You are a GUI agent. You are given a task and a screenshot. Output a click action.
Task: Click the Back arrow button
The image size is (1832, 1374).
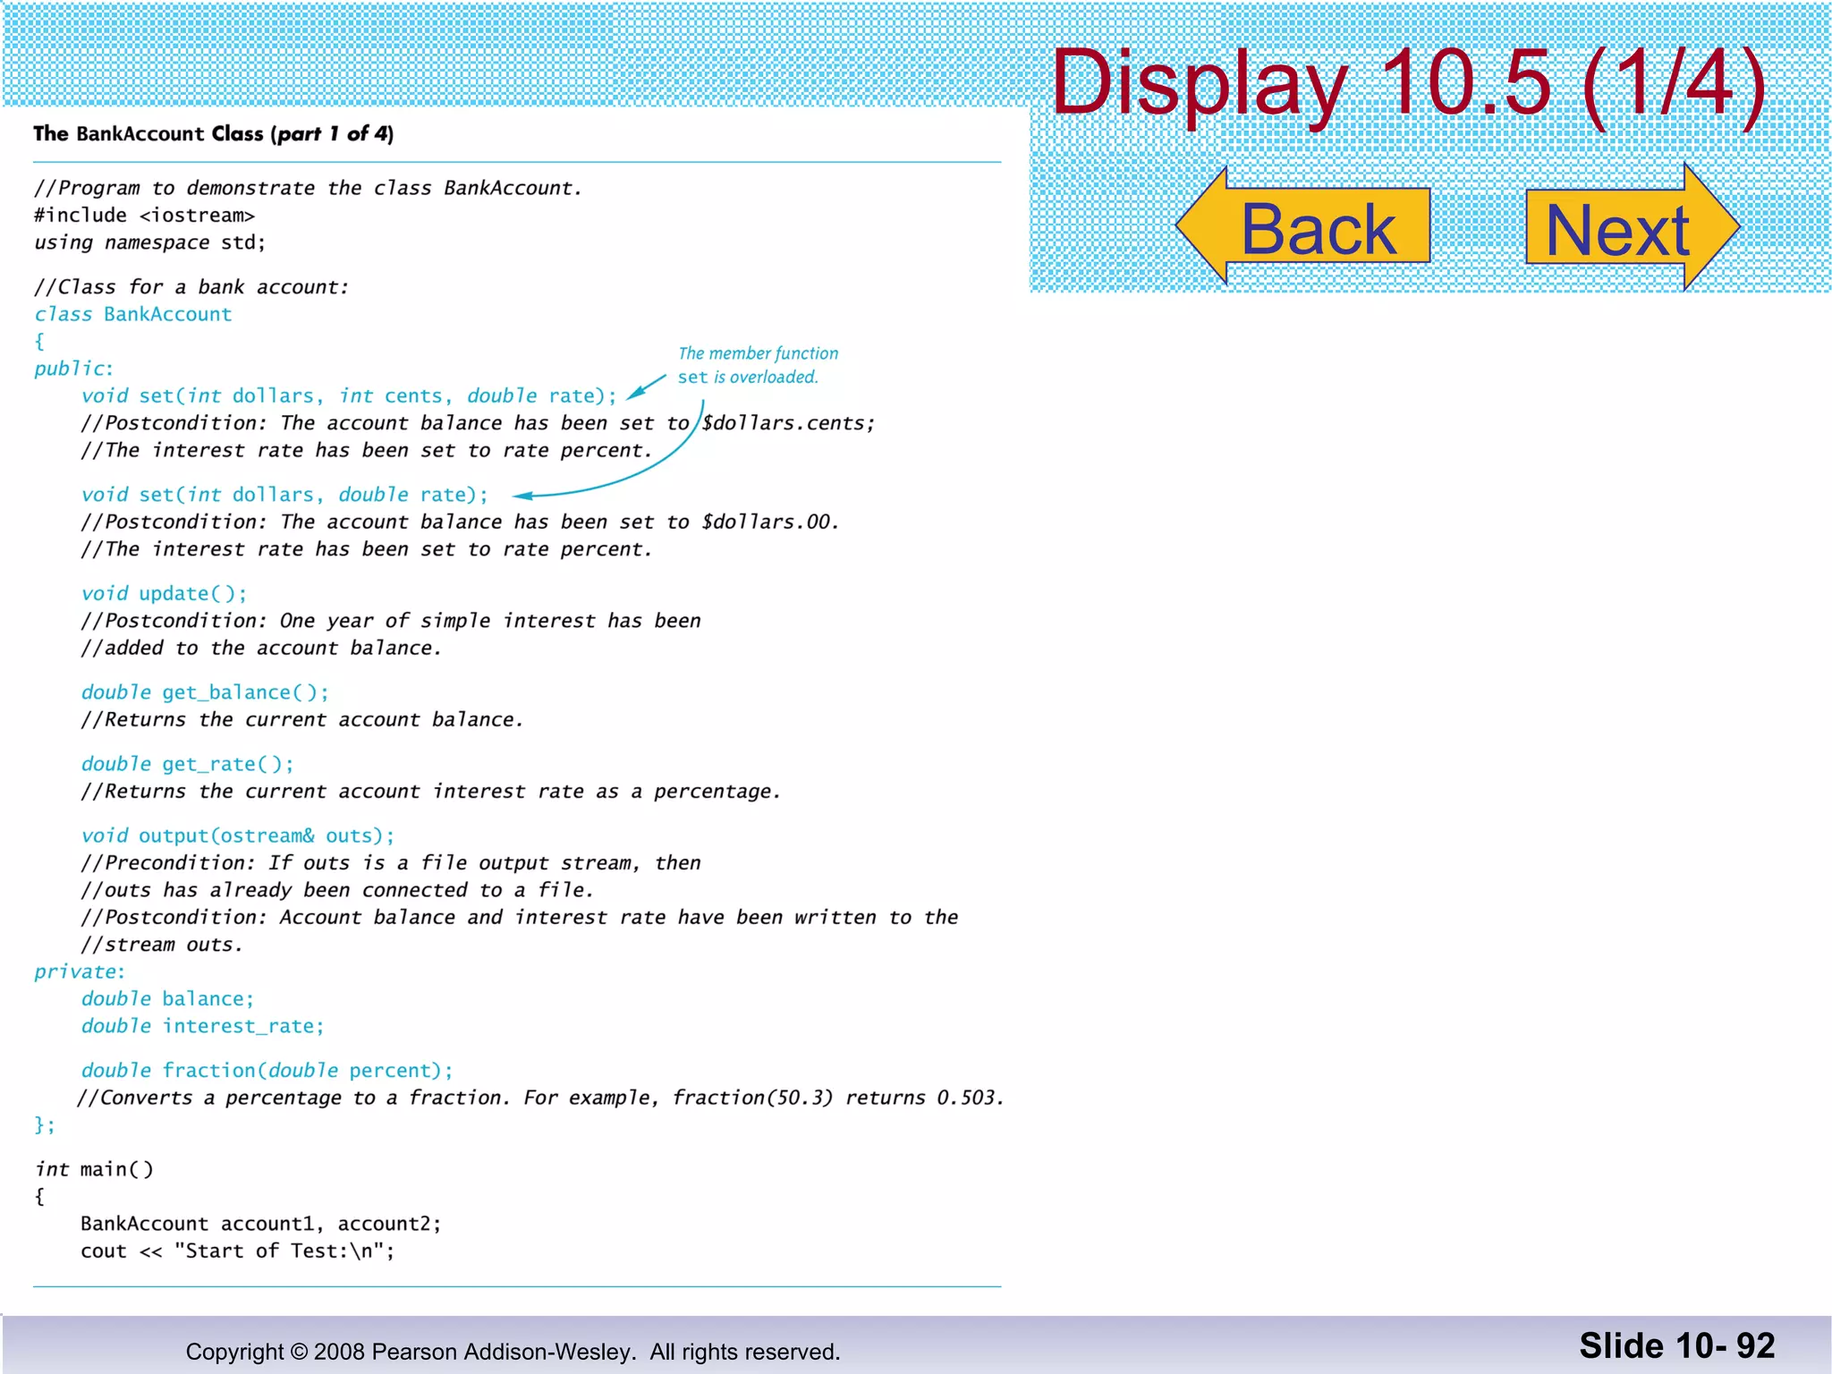point(1304,226)
